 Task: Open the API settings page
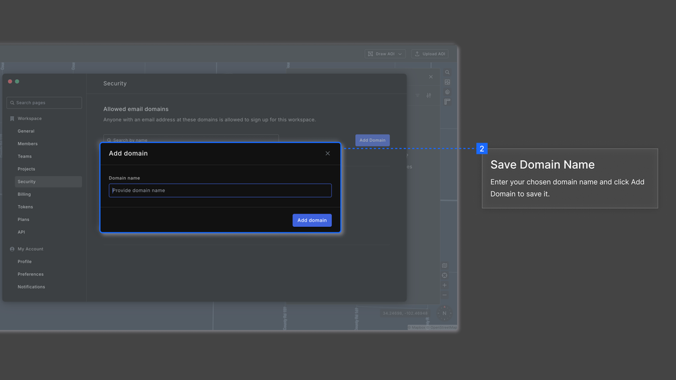21,232
